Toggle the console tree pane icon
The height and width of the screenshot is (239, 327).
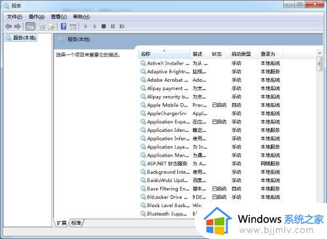(30, 27)
